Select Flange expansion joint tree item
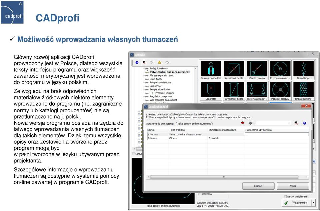320x211 pixels. pos(162,75)
